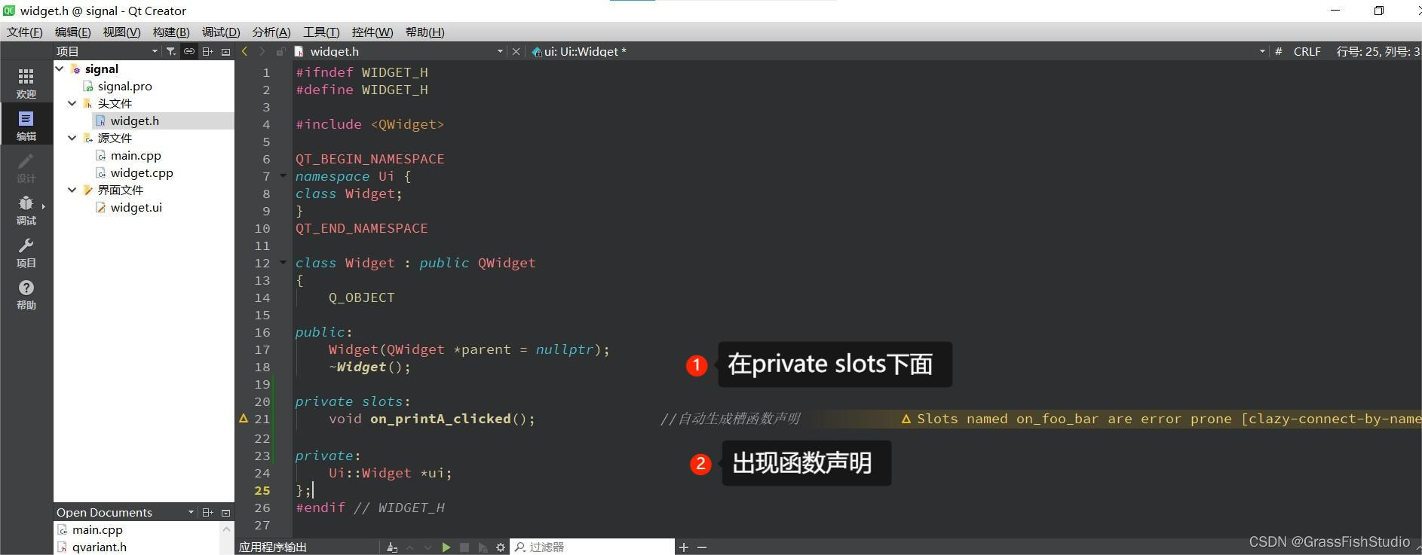Split the Open Documents panel
The image size is (1422, 555).
tap(207, 512)
